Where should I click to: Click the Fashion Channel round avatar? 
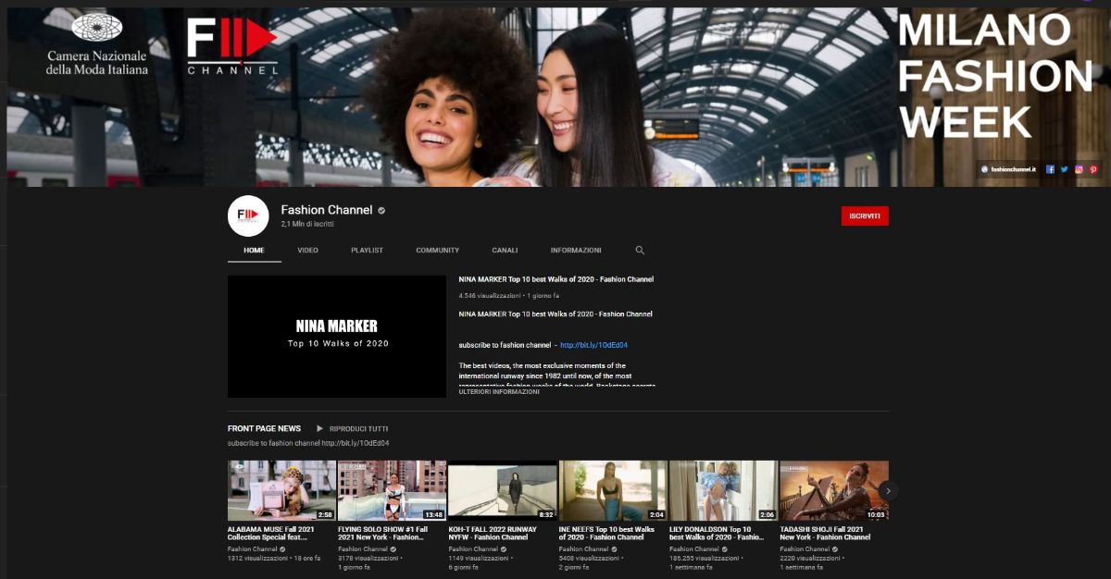coord(248,216)
